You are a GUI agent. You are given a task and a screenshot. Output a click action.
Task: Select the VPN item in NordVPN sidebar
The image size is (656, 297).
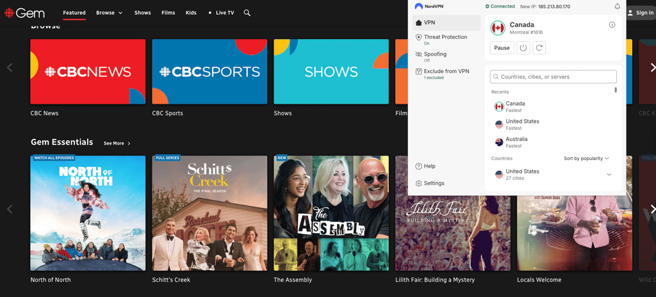(x=446, y=22)
